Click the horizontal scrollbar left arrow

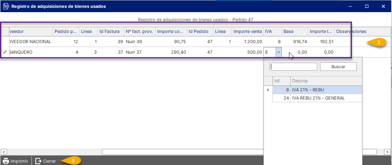click(4, 152)
